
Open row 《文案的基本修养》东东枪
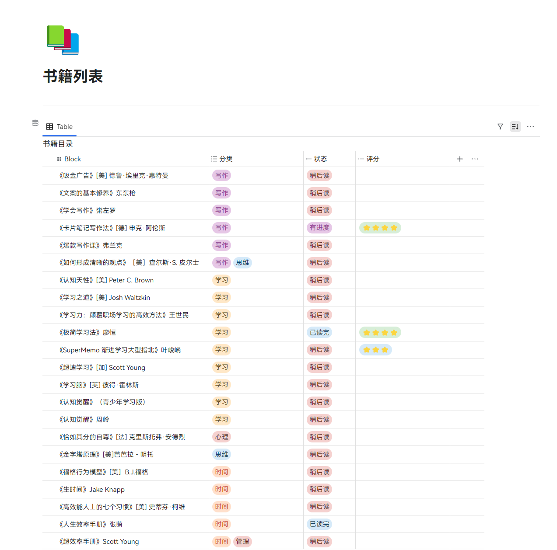97,193
